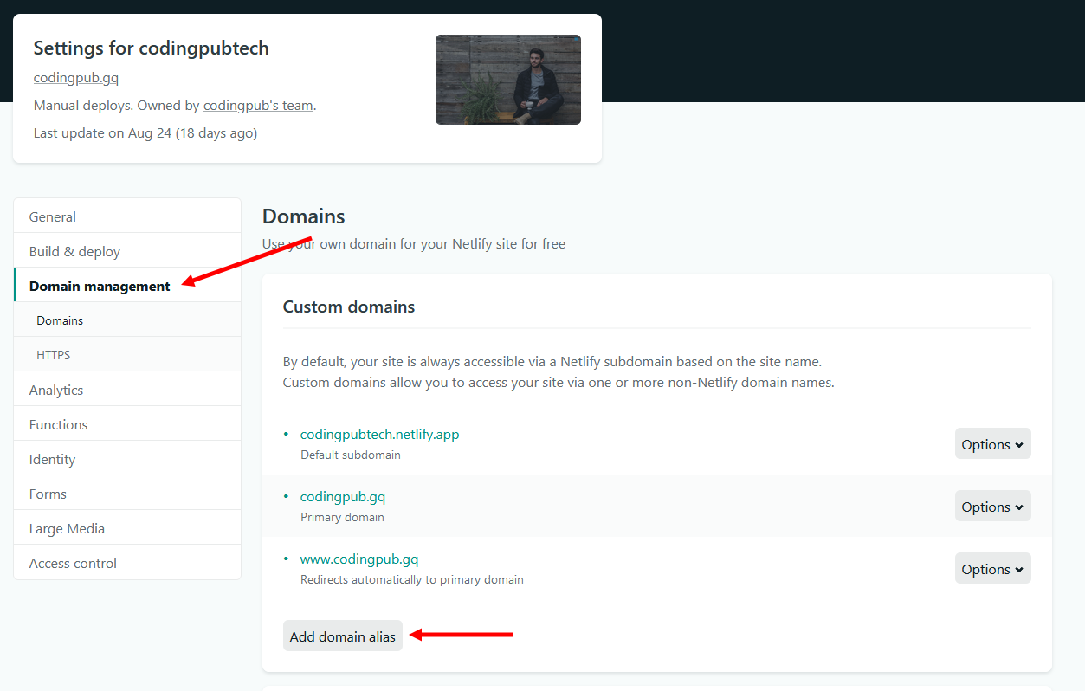Image resolution: width=1085 pixels, height=691 pixels.
Task: Open the codingpub.gq primary domain link
Action: point(343,497)
